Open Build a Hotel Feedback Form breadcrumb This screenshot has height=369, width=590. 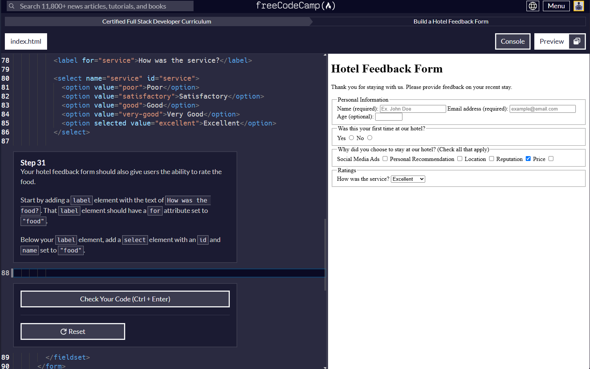pos(451,22)
